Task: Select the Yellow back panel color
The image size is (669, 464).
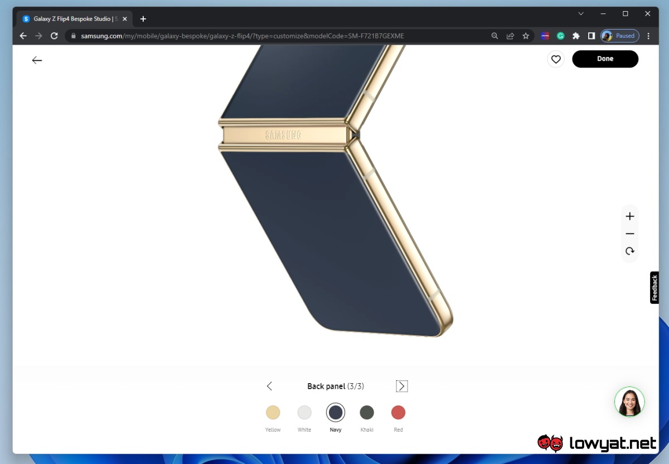Action: [x=273, y=413]
